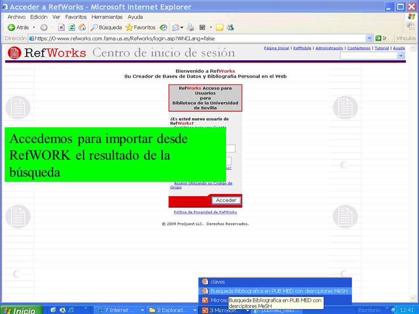Image resolution: width=419 pixels, height=314 pixels.
Task: Click the RefWorks red logo icon
Action: coord(14,53)
